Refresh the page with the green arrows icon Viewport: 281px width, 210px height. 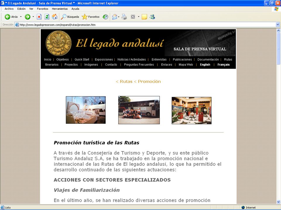[x=47, y=17]
